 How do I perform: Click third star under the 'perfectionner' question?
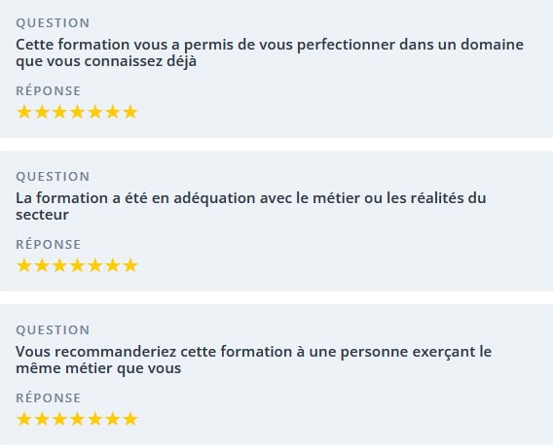(59, 112)
